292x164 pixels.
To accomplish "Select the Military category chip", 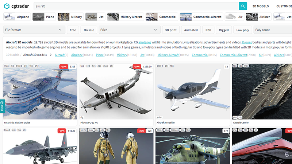I will pyautogui.click(x=70, y=17).
